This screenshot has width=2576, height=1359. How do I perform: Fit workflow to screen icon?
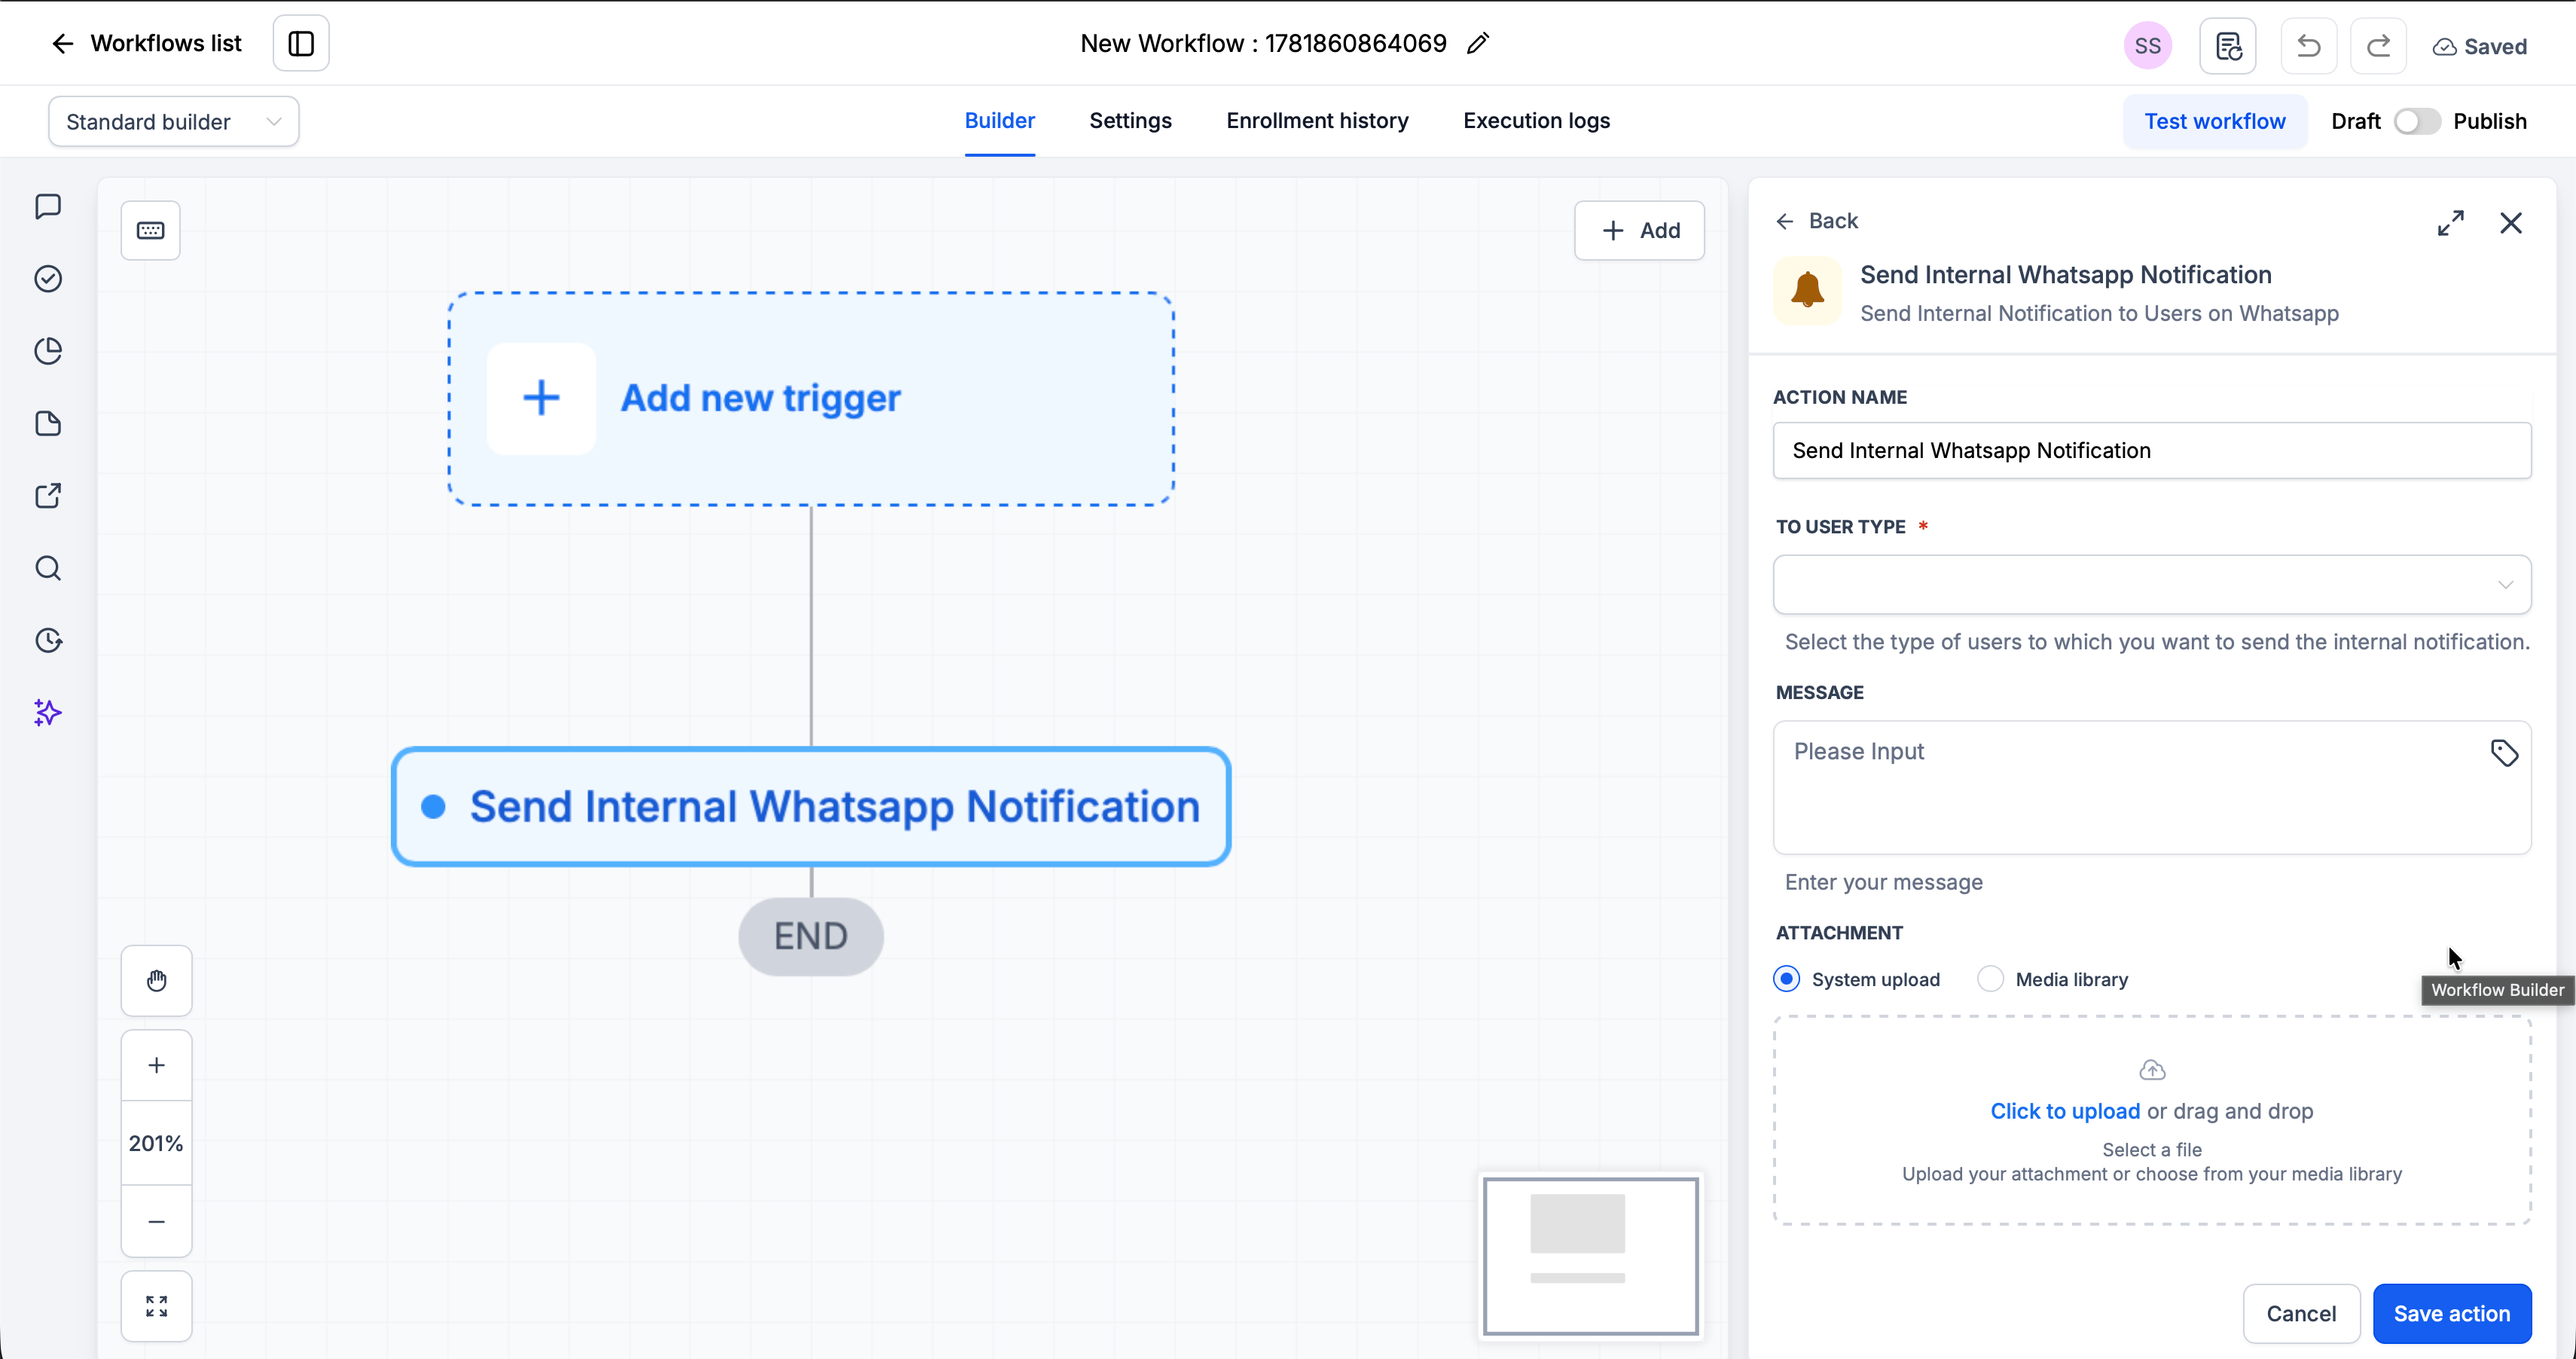point(157,1307)
